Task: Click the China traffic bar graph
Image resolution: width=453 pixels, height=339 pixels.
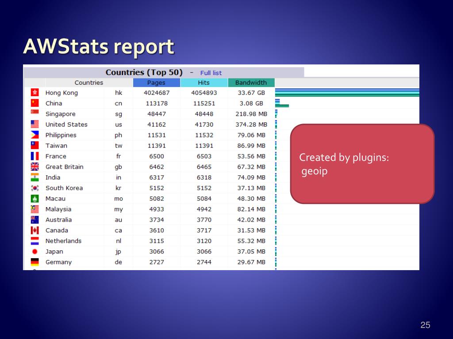Action: tap(282, 103)
